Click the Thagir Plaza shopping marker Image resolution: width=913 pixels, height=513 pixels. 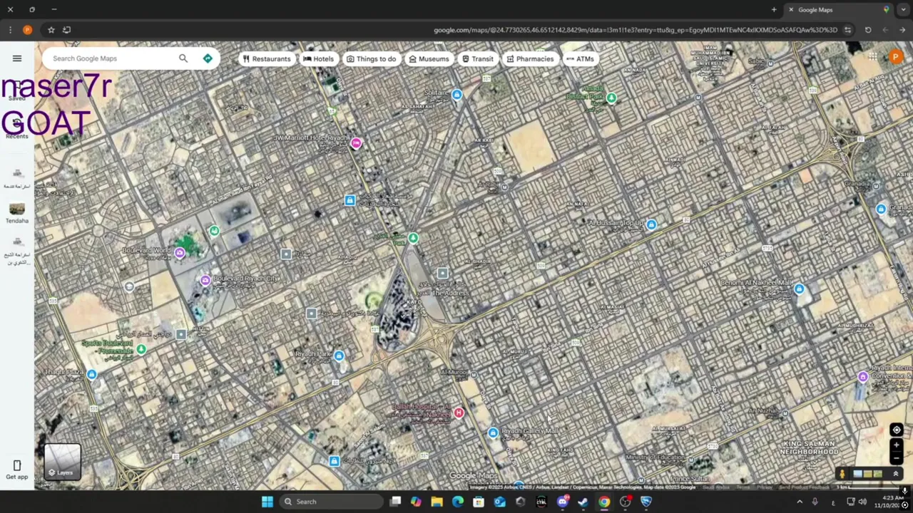pyautogui.click(x=91, y=373)
